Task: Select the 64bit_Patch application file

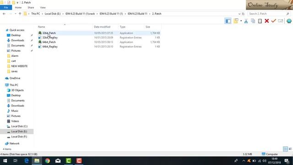Action: [49, 42]
